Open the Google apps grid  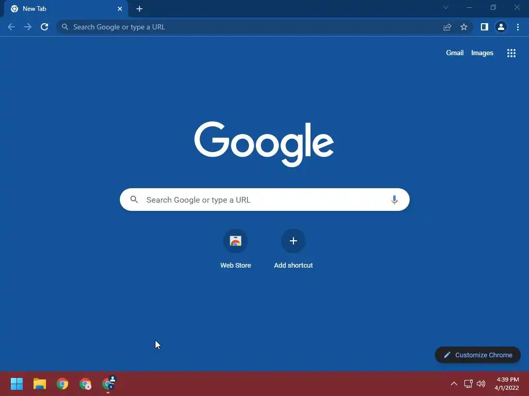point(511,53)
